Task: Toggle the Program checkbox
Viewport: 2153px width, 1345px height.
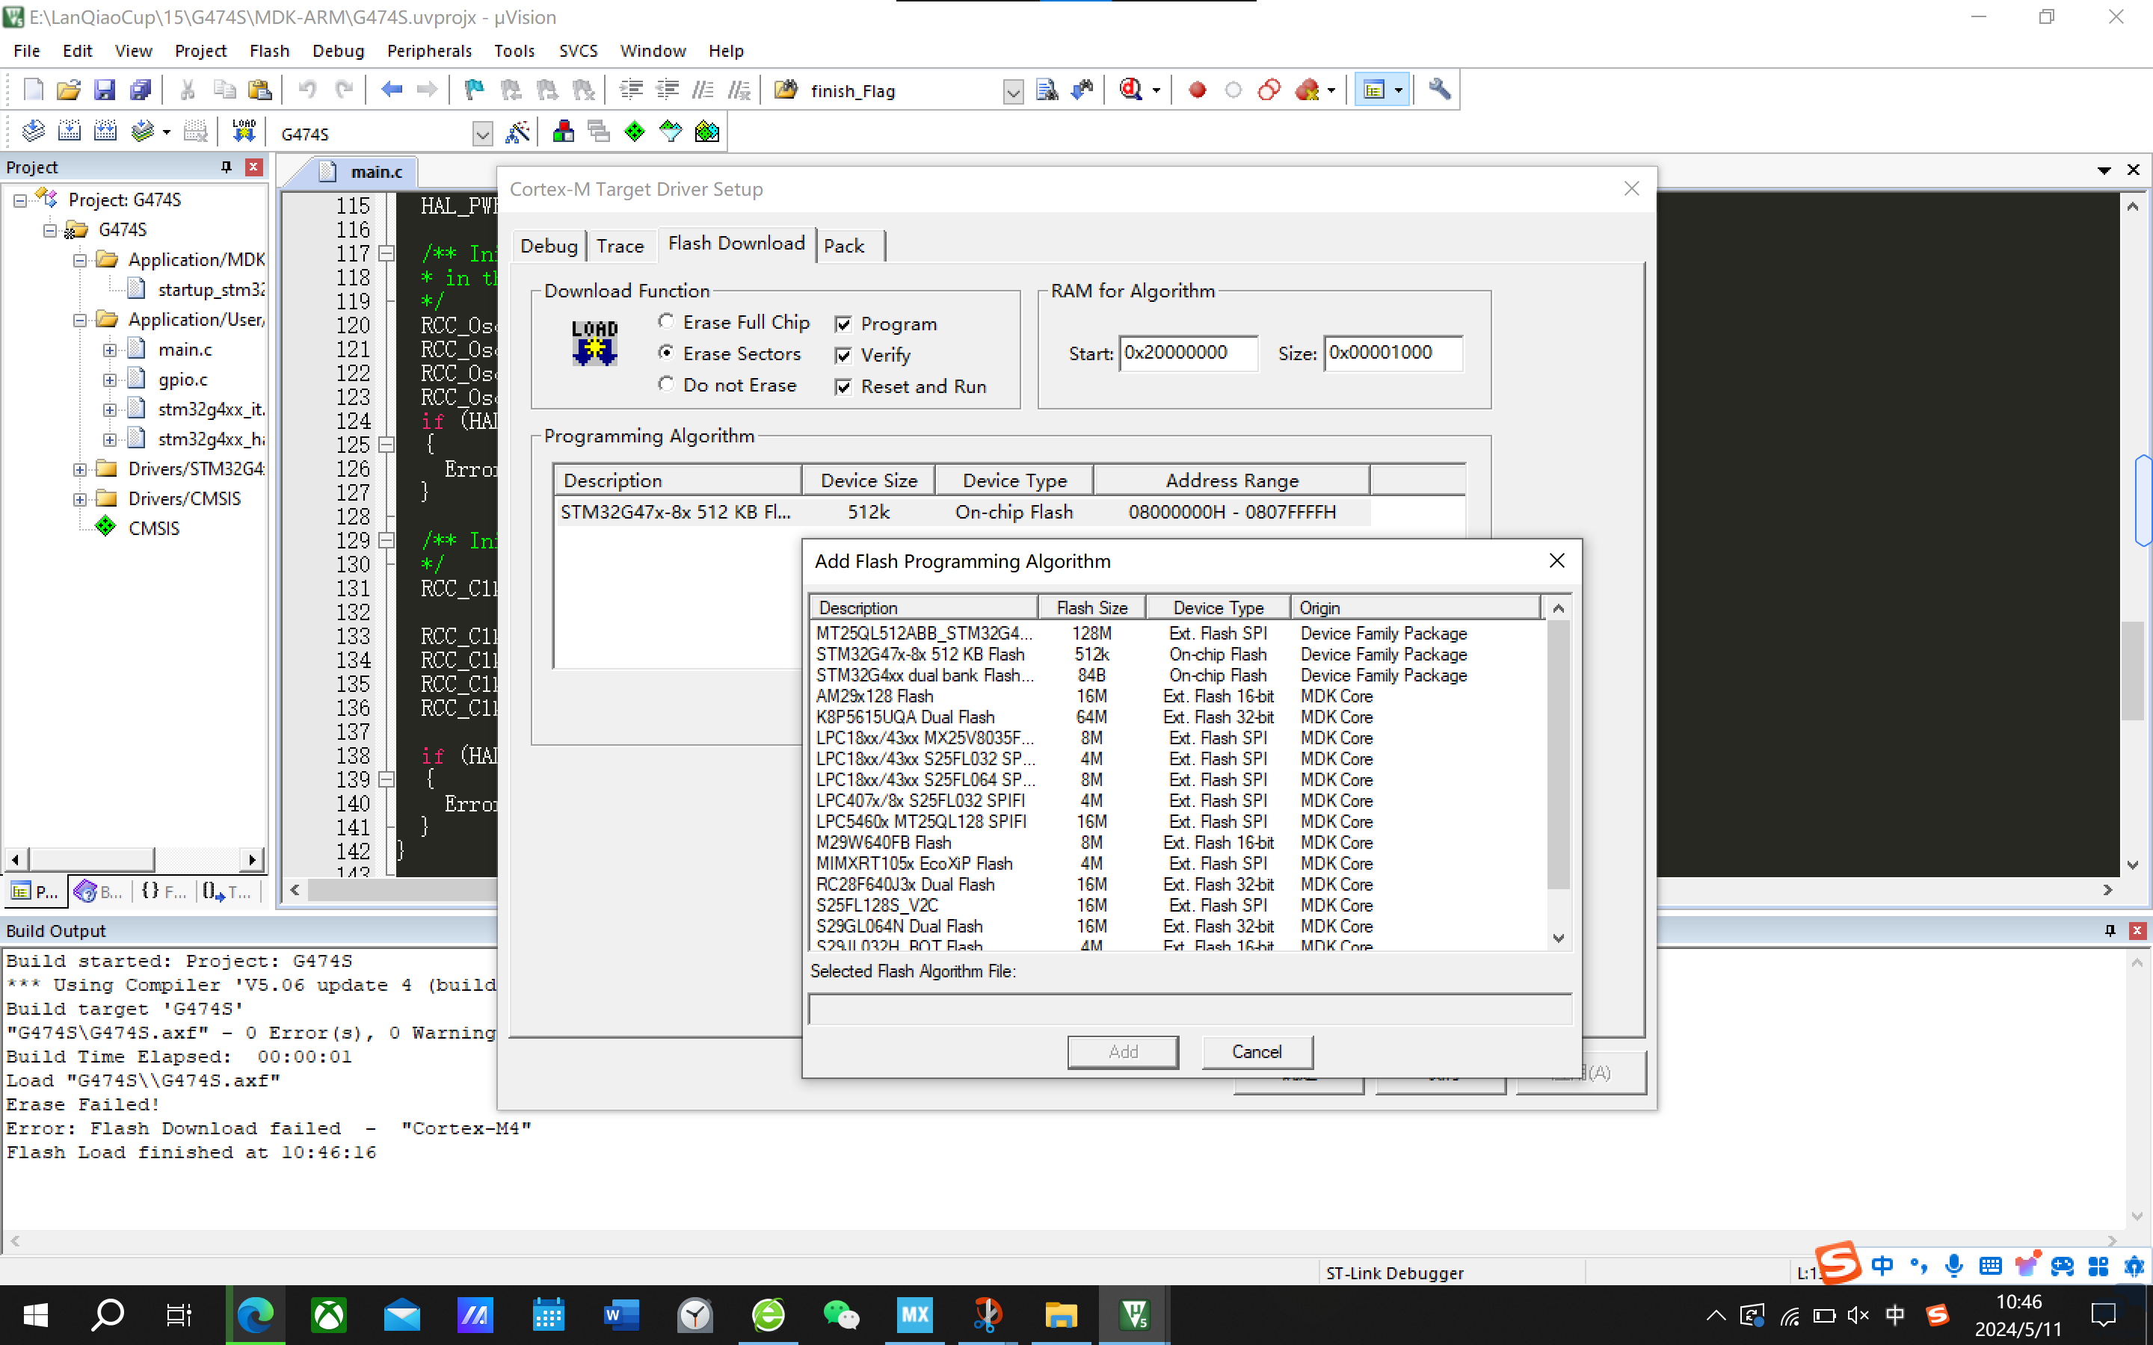Action: tap(843, 325)
